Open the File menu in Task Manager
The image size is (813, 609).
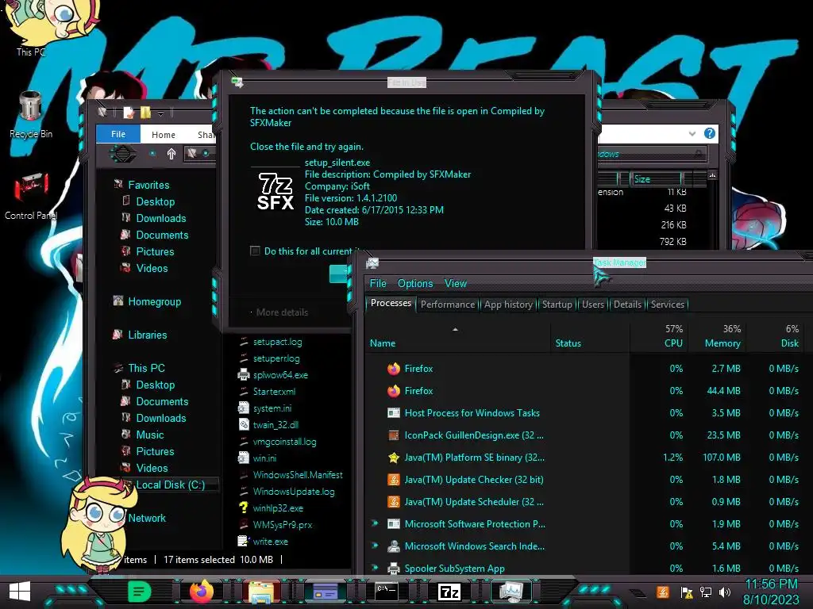(378, 283)
